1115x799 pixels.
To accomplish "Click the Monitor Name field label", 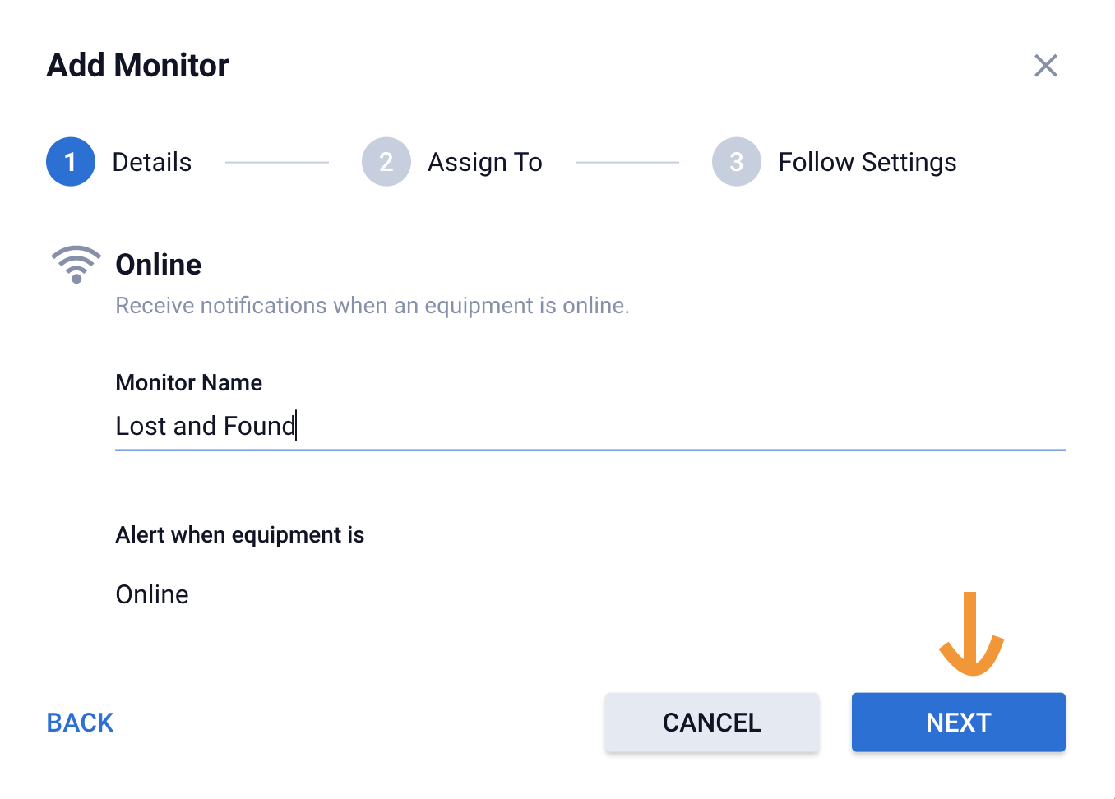I will click(189, 383).
